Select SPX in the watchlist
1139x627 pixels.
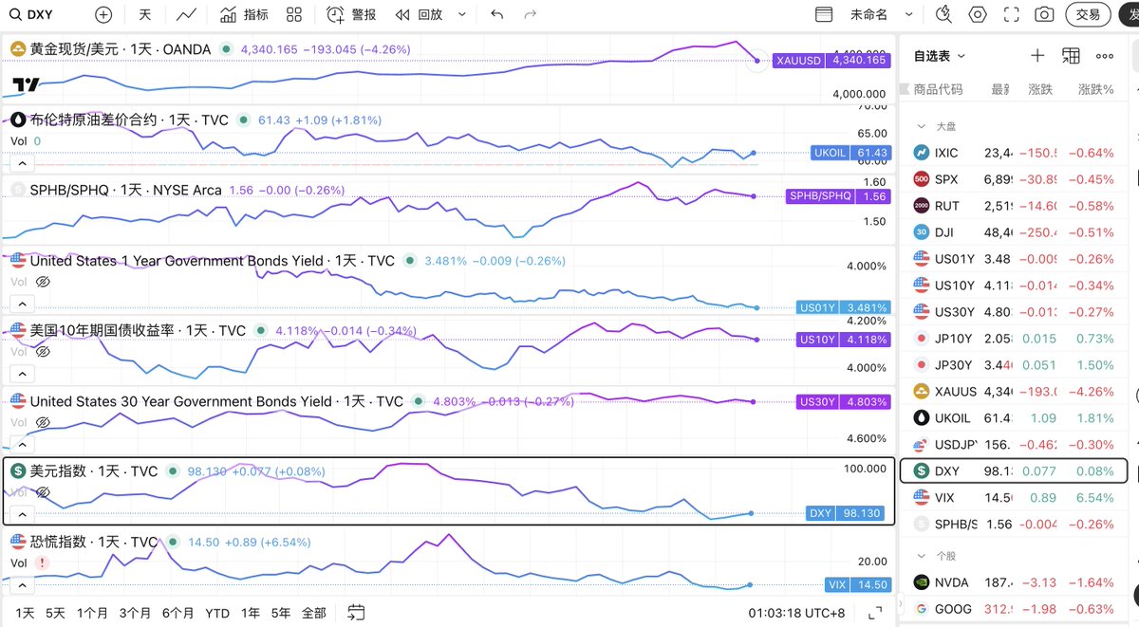(x=1013, y=179)
